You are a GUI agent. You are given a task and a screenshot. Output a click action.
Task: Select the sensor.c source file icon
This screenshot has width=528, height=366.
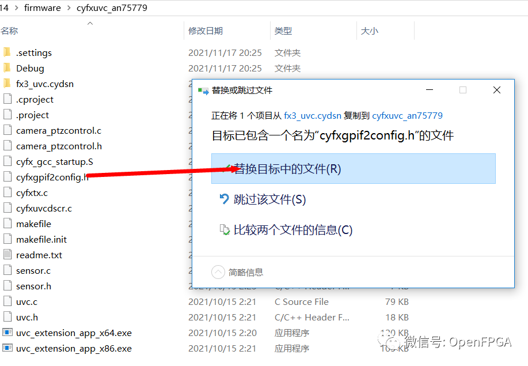tap(6, 270)
